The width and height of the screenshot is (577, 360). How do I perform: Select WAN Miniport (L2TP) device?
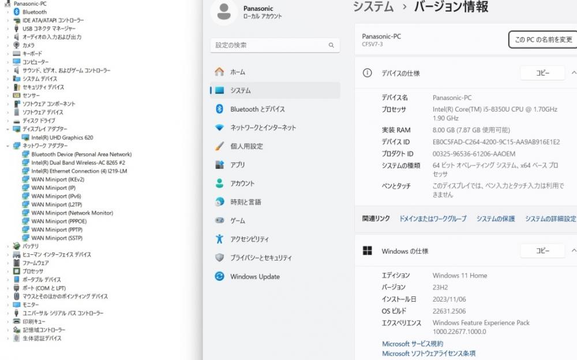[x=57, y=205]
